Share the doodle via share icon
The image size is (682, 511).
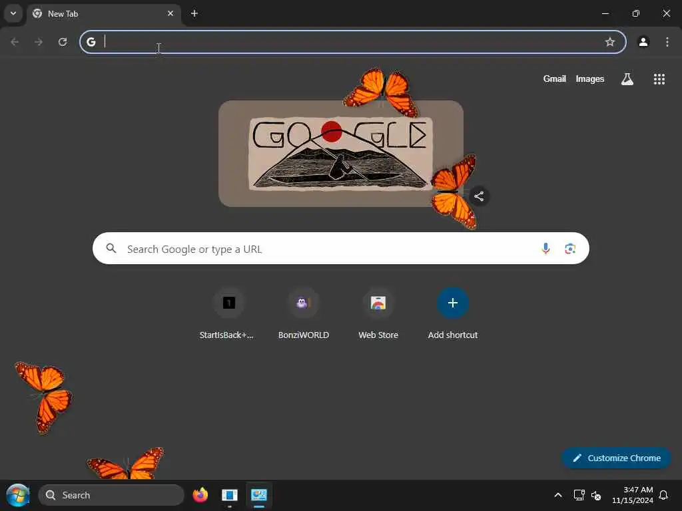coord(479,196)
